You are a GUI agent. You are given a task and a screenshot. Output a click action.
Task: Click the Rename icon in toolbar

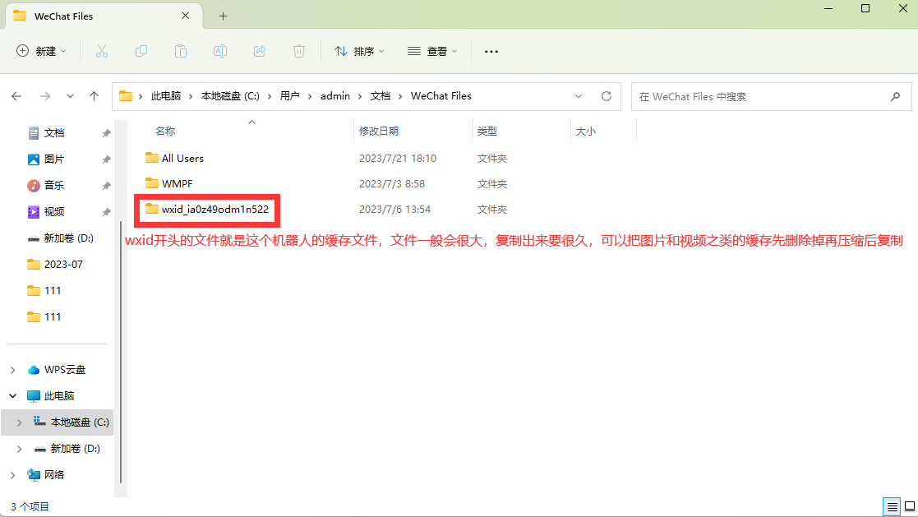pyautogui.click(x=220, y=51)
